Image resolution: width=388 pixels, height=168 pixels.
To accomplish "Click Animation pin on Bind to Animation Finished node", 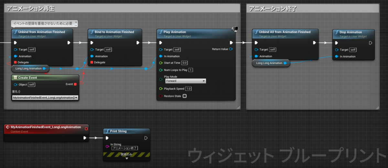I will point(92,56).
